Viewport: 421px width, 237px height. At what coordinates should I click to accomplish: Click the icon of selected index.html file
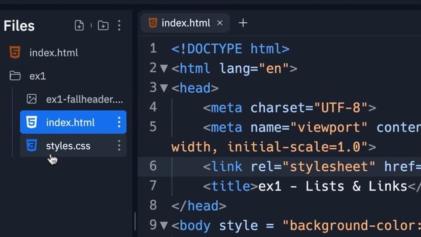[x=32, y=122]
